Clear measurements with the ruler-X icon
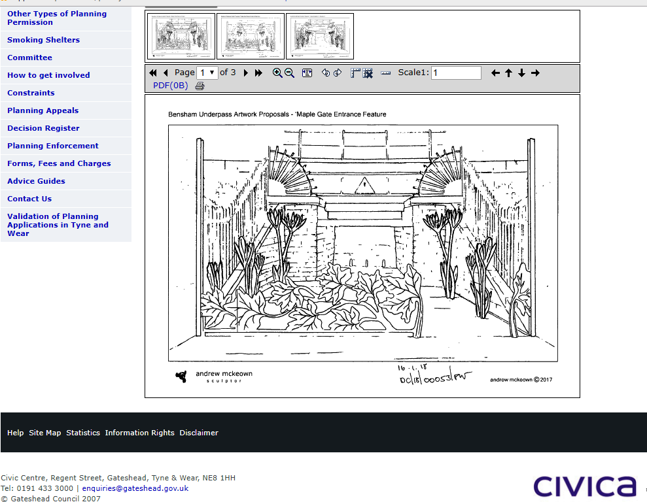Viewport: 647px width, 502px height. click(368, 73)
